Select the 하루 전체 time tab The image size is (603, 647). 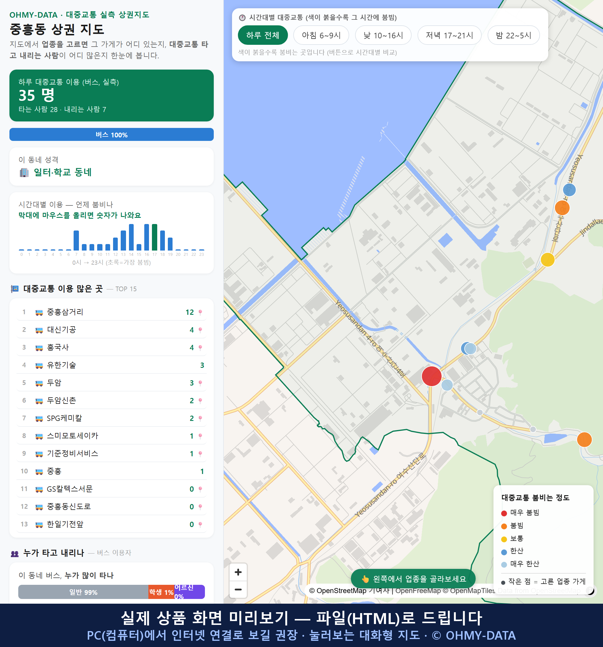pos(263,35)
